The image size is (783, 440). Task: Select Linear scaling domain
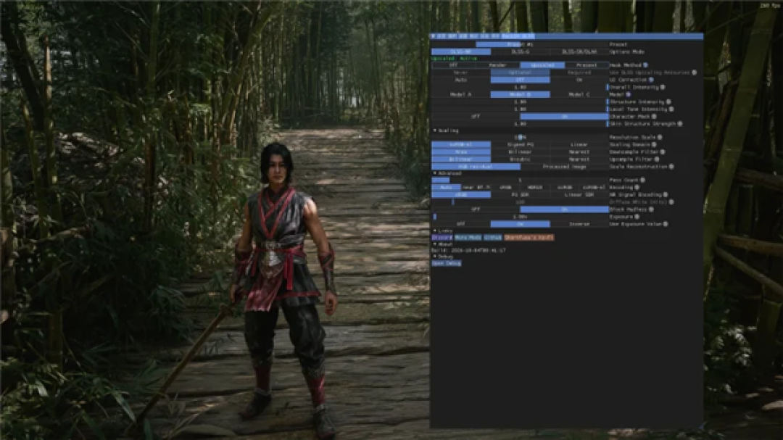click(579, 144)
